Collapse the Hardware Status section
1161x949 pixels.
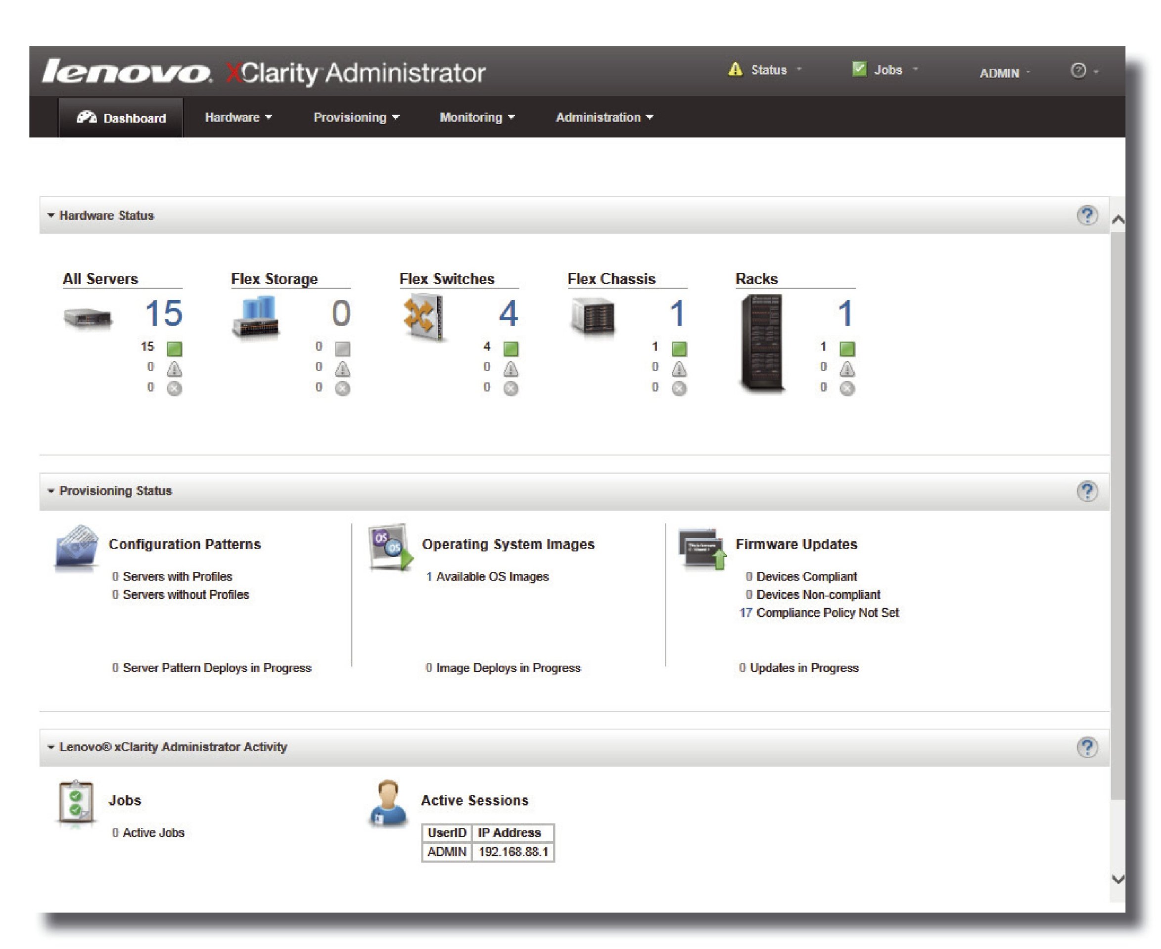[51, 216]
